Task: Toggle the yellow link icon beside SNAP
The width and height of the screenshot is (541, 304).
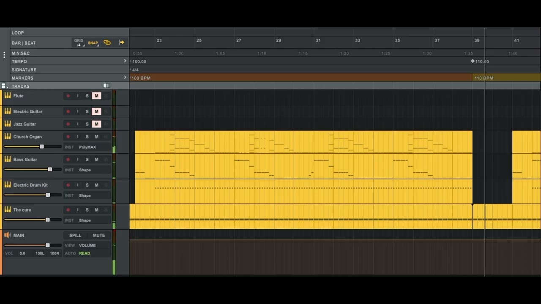Action: [107, 43]
